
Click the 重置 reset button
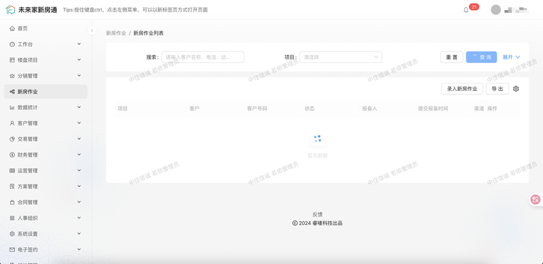coord(451,57)
